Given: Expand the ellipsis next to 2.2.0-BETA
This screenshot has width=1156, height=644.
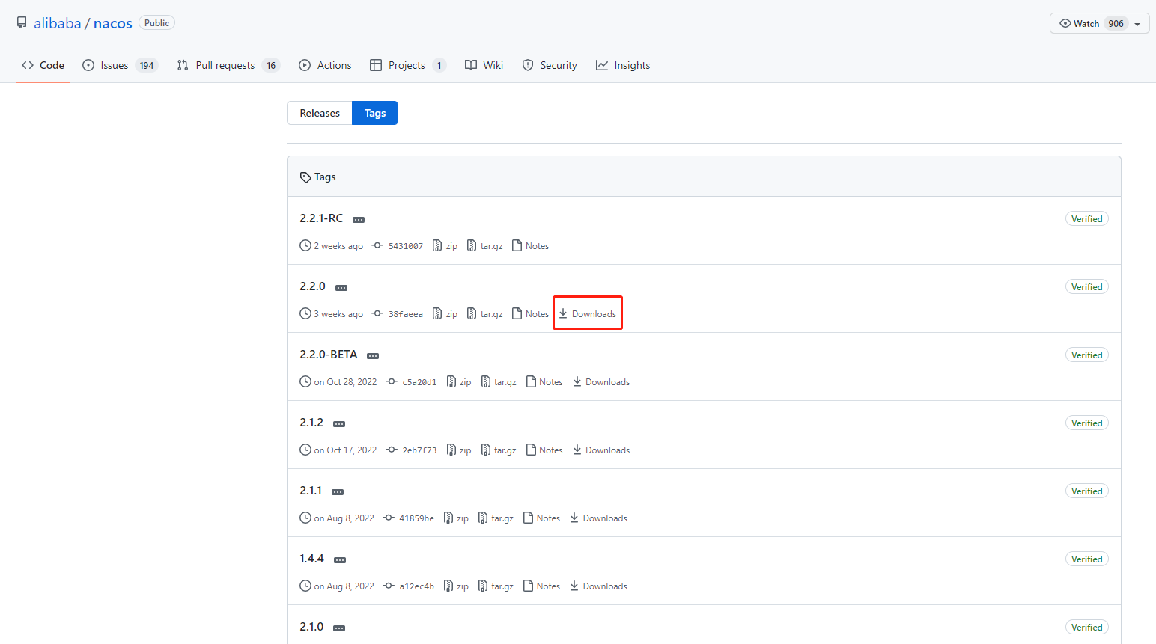Looking at the screenshot, I should tap(373, 356).
